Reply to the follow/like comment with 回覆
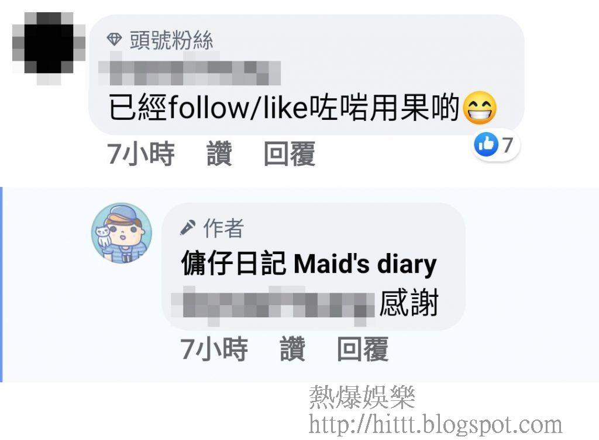Viewport: 599px width, 440px height. click(x=290, y=154)
